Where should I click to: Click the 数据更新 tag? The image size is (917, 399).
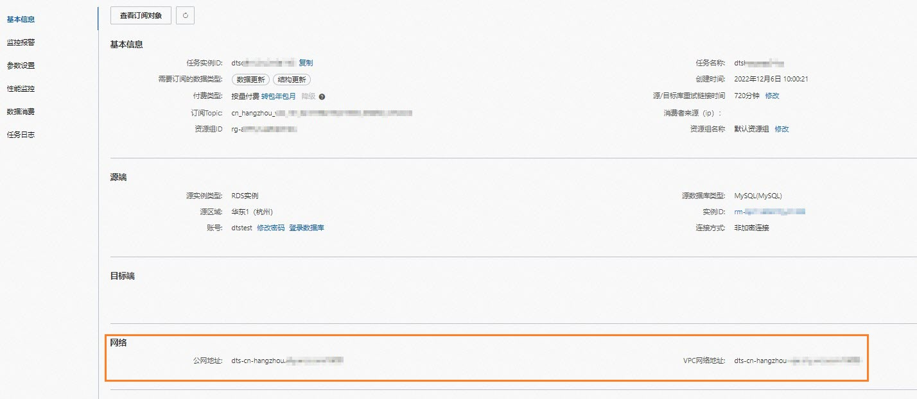click(x=250, y=80)
